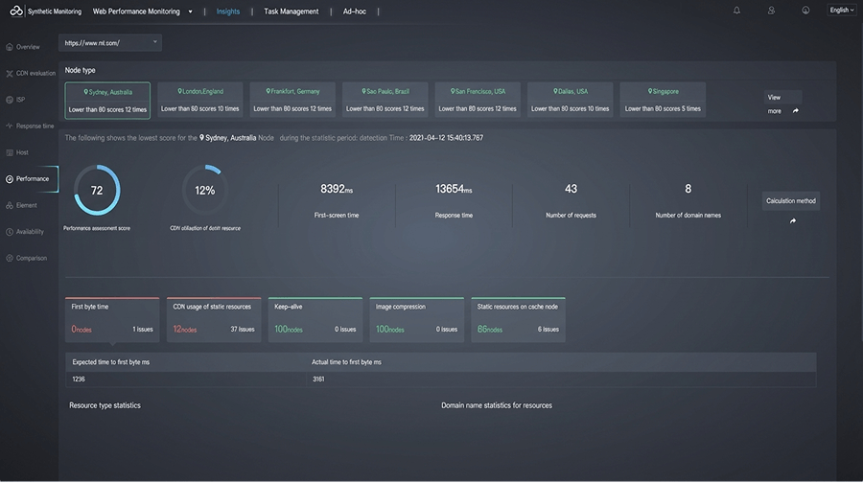Select the CDN usage of static resources card
Image resolution: width=863 pixels, height=483 pixels.
coord(214,320)
